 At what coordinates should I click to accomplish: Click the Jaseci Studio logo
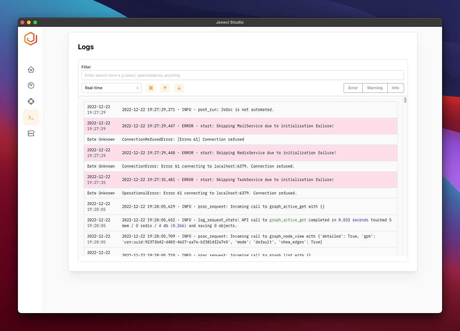[x=30, y=39]
